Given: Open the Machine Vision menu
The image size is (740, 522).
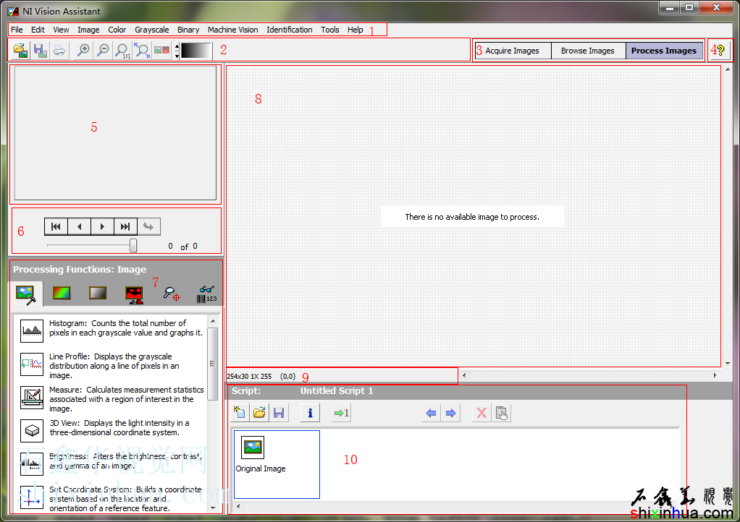Looking at the screenshot, I should [x=232, y=30].
